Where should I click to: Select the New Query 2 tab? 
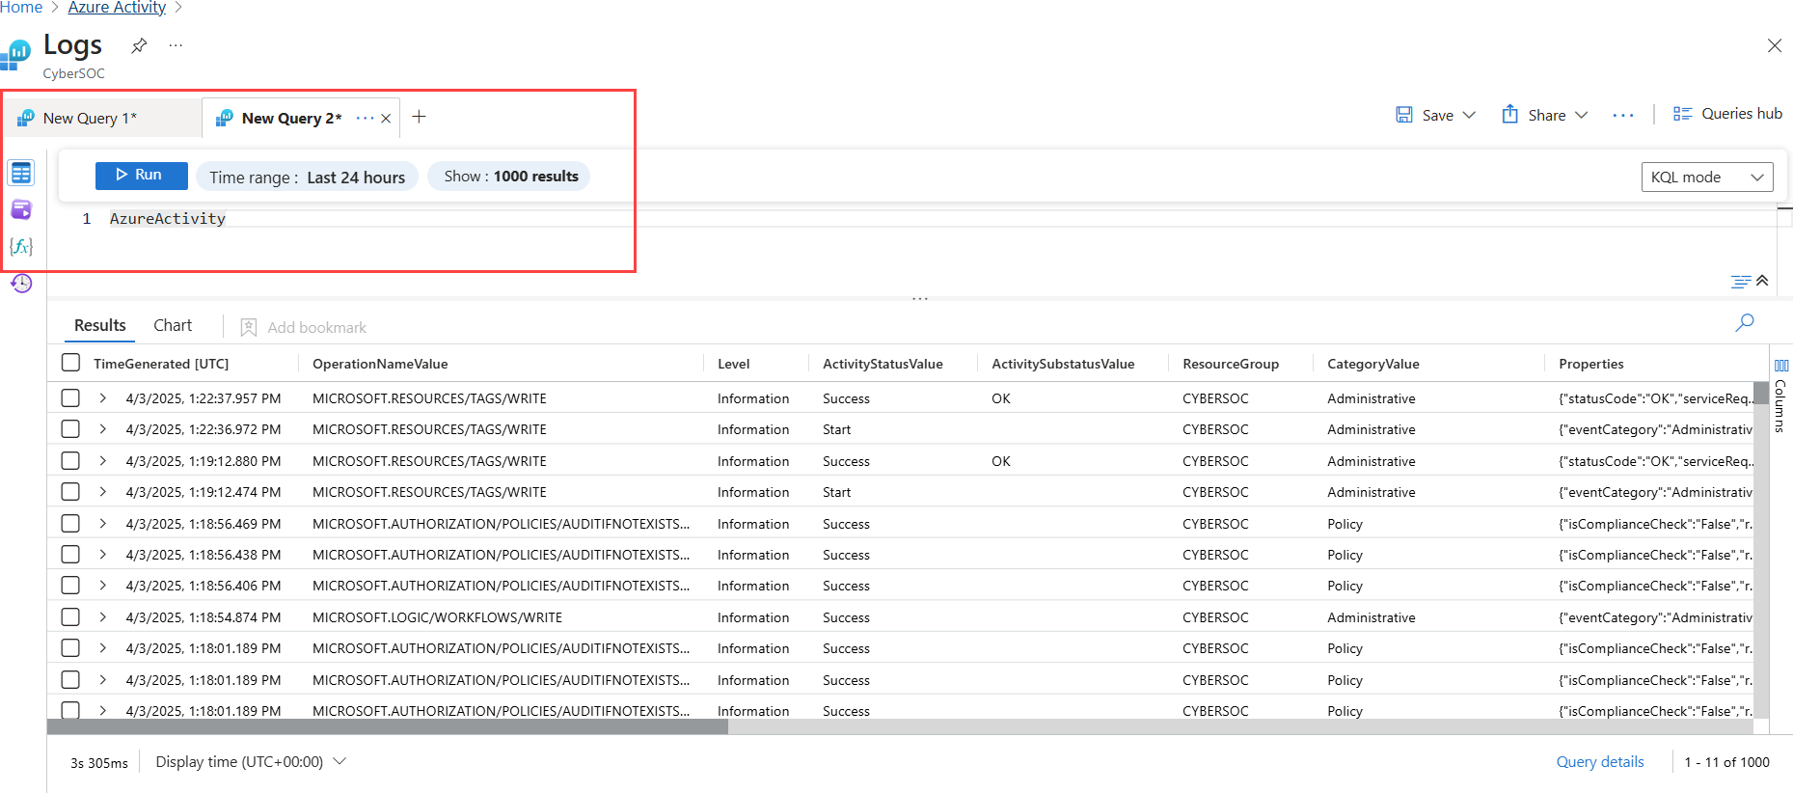click(x=292, y=119)
